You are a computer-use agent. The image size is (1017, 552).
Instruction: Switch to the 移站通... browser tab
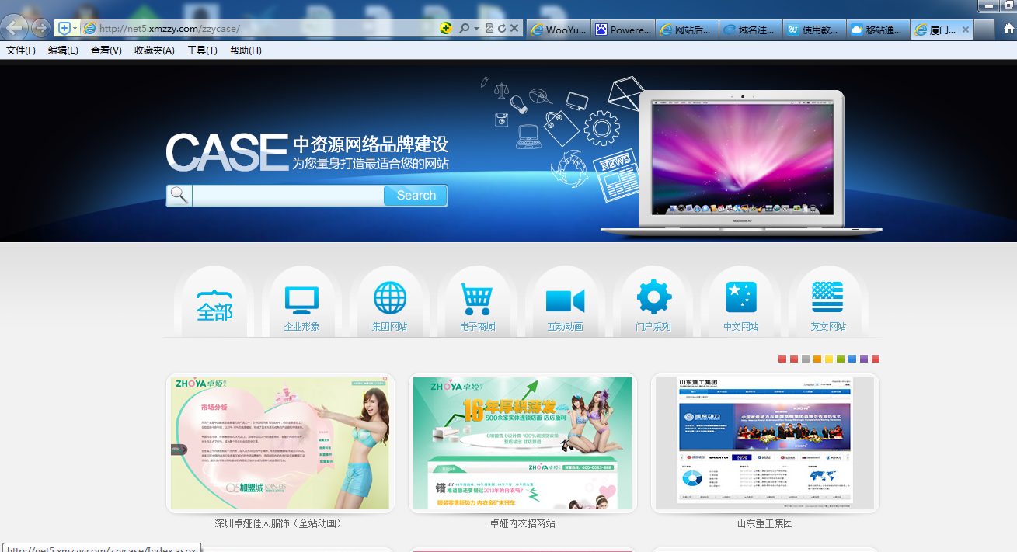[879, 30]
